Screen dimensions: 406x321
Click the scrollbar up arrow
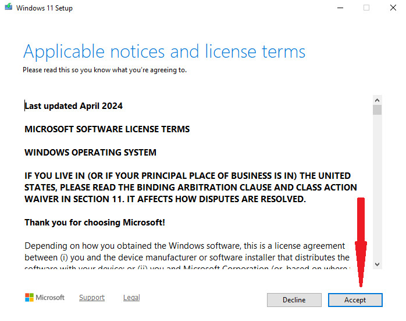point(377,100)
